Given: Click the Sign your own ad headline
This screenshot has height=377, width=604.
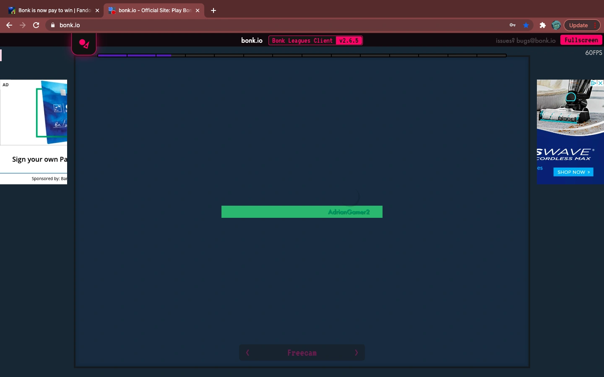Looking at the screenshot, I should 39,159.
